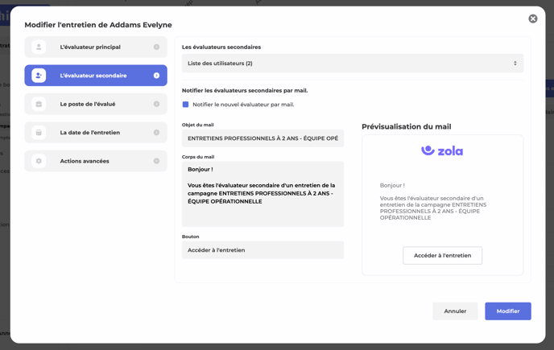Image resolution: width=554 pixels, height=350 pixels.
Task: Click the Objet du mail input field
Action: tap(263, 138)
